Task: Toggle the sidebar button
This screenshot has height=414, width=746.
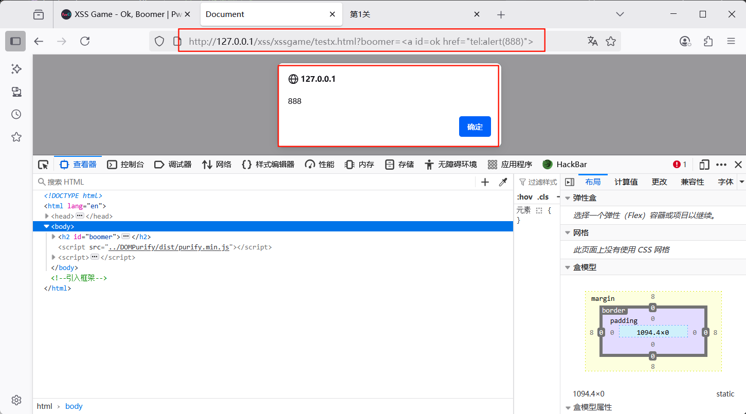Action: 15,41
